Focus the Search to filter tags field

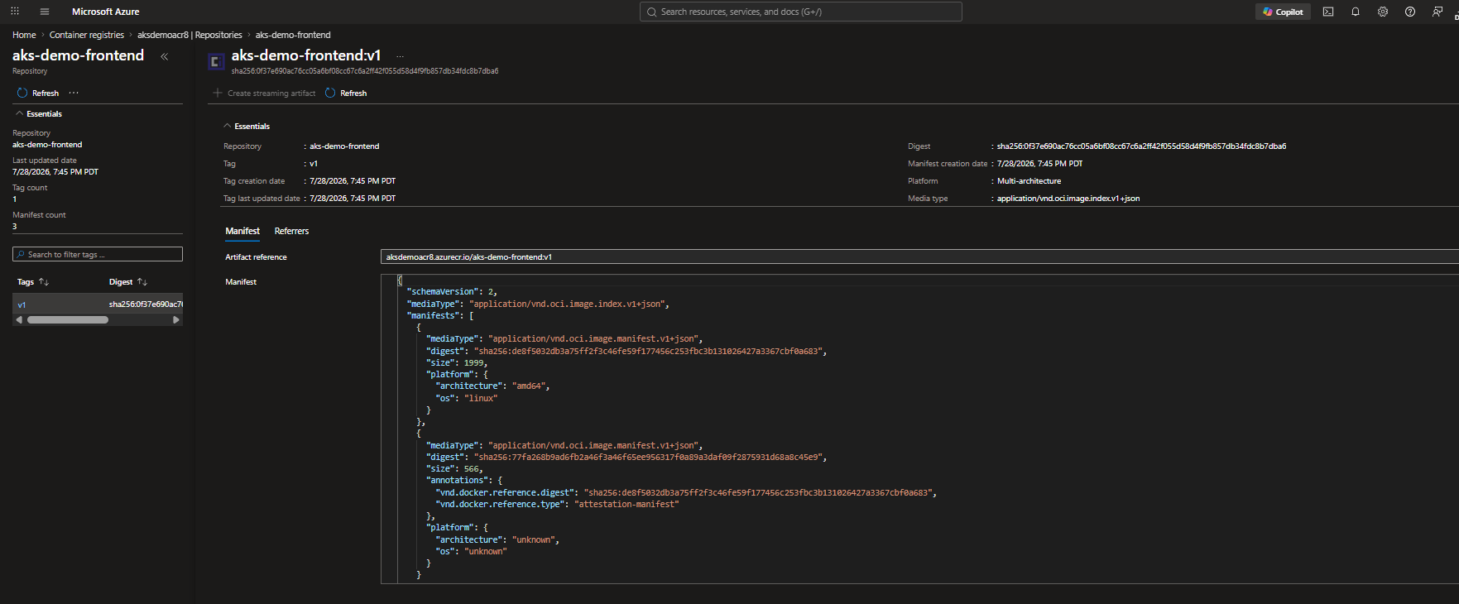[98, 254]
